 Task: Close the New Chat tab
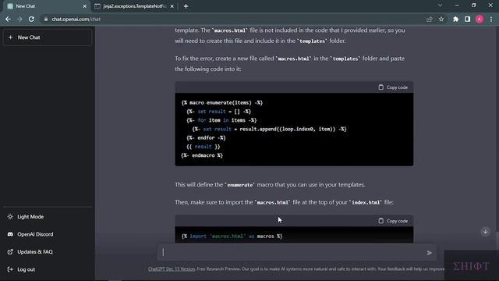coord(85,6)
